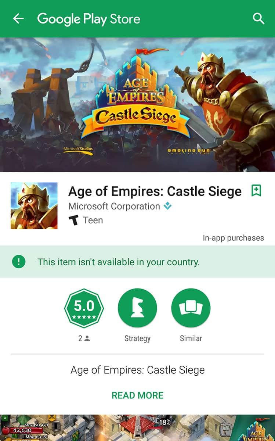Tap the Google Play Store title
Screen dimensions: 275x441
(x=89, y=19)
